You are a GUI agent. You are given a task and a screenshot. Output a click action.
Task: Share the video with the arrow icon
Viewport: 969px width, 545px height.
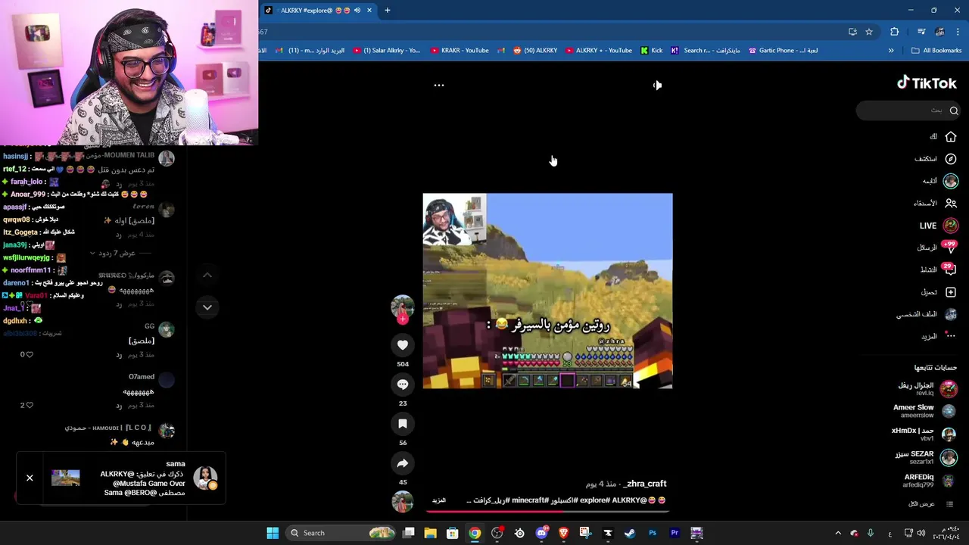pyautogui.click(x=403, y=463)
